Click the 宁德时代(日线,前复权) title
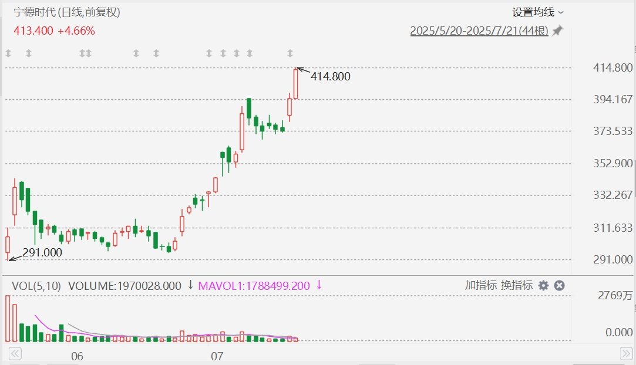The width and height of the screenshot is (636, 365). (67, 12)
